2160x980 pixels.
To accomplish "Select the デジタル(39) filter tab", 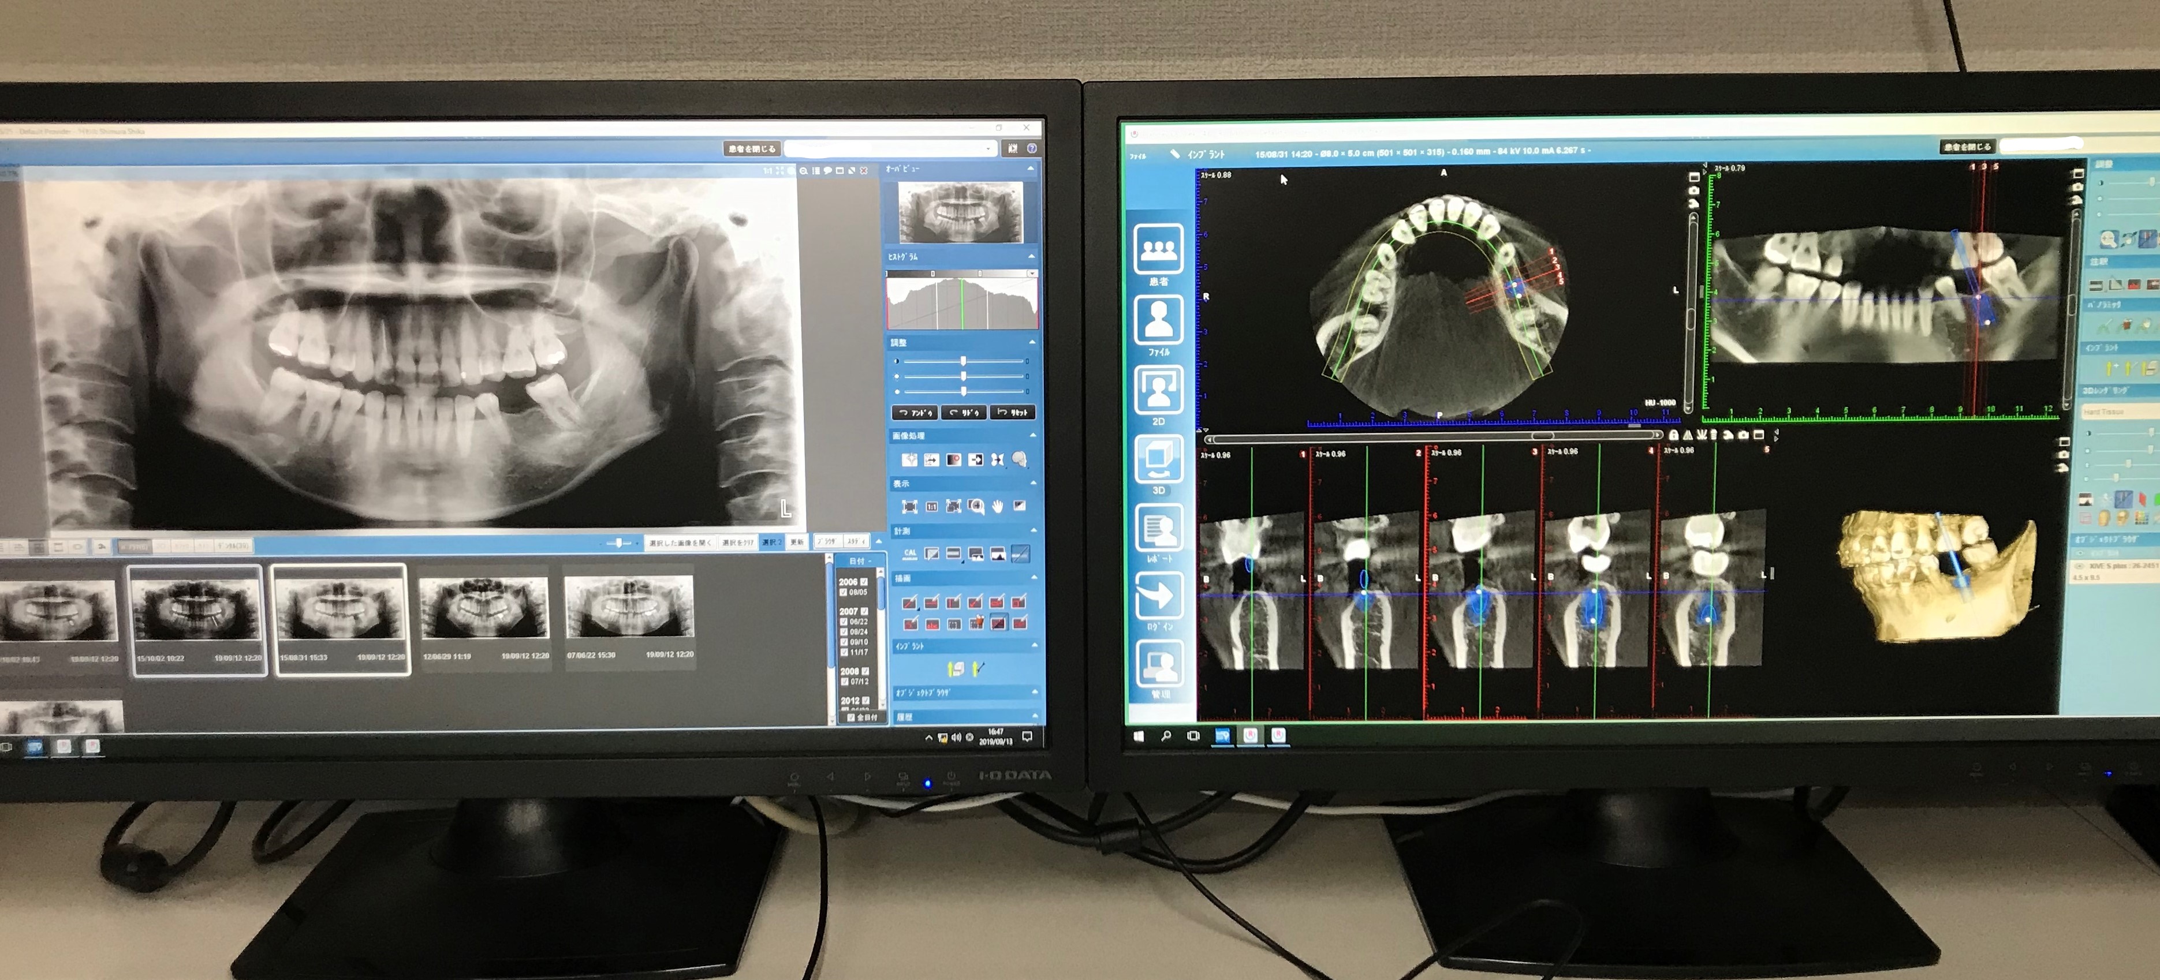I will [x=233, y=546].
